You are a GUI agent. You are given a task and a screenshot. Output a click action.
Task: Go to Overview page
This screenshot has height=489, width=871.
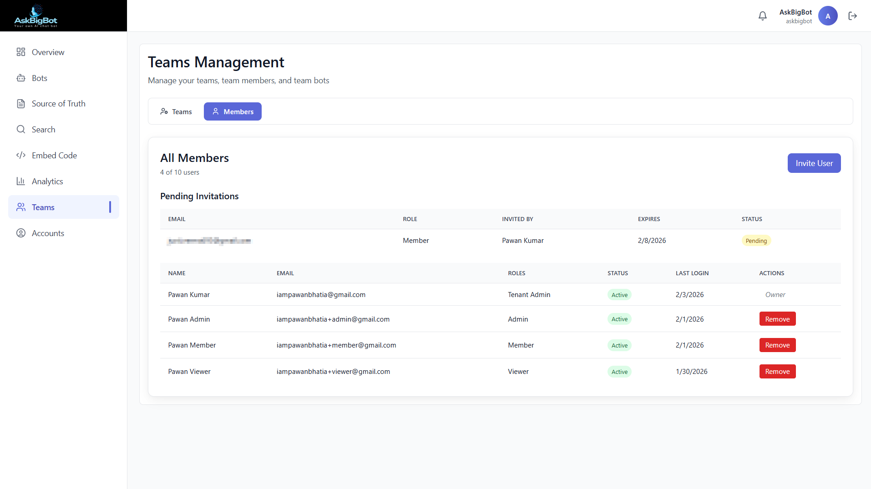pos(64,52)
